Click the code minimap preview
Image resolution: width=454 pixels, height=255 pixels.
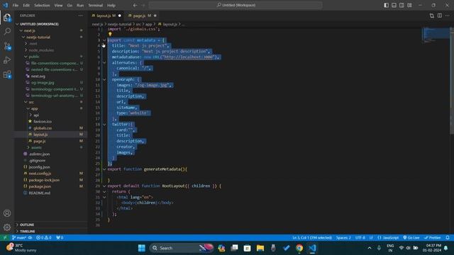(436, 35)
